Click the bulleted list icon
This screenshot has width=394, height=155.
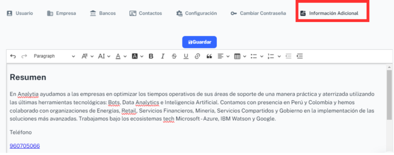[254, 56]
